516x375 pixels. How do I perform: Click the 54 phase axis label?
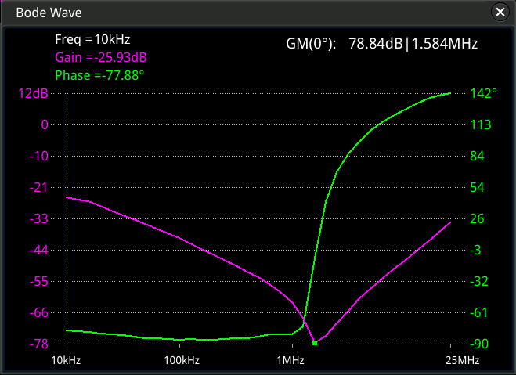pos(477,187)
